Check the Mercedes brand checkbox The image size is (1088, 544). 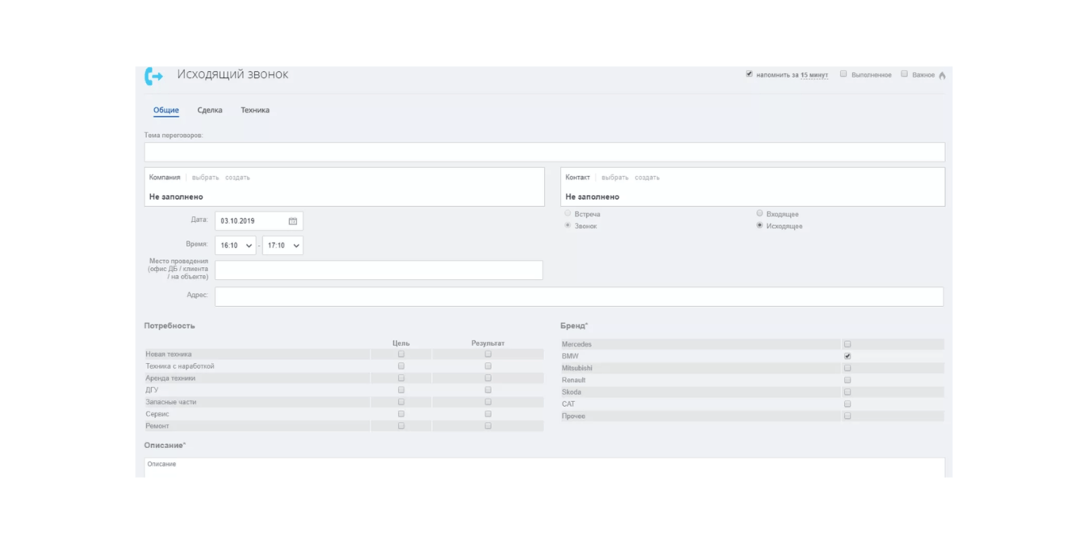(x=848, y=344)
